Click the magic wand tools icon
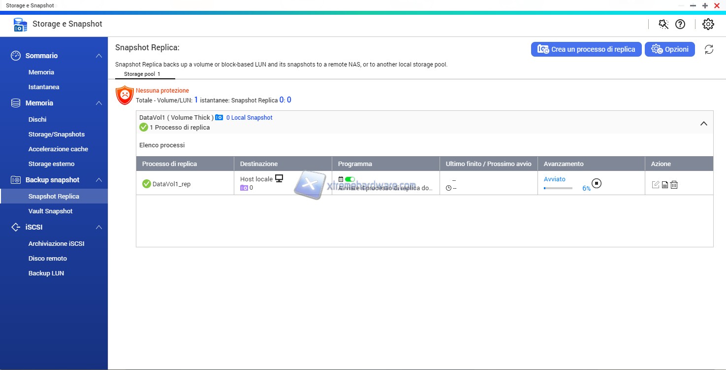 [x=663, y=24]
